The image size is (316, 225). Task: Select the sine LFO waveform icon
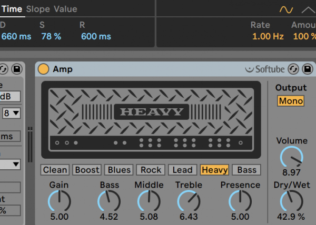[286, 9]
